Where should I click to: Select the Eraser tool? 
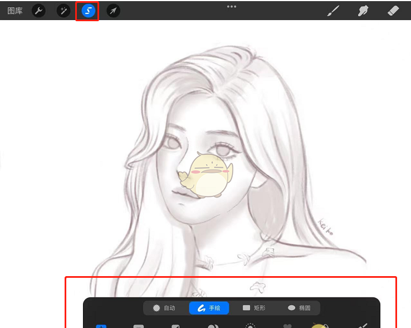coord(393,11)
